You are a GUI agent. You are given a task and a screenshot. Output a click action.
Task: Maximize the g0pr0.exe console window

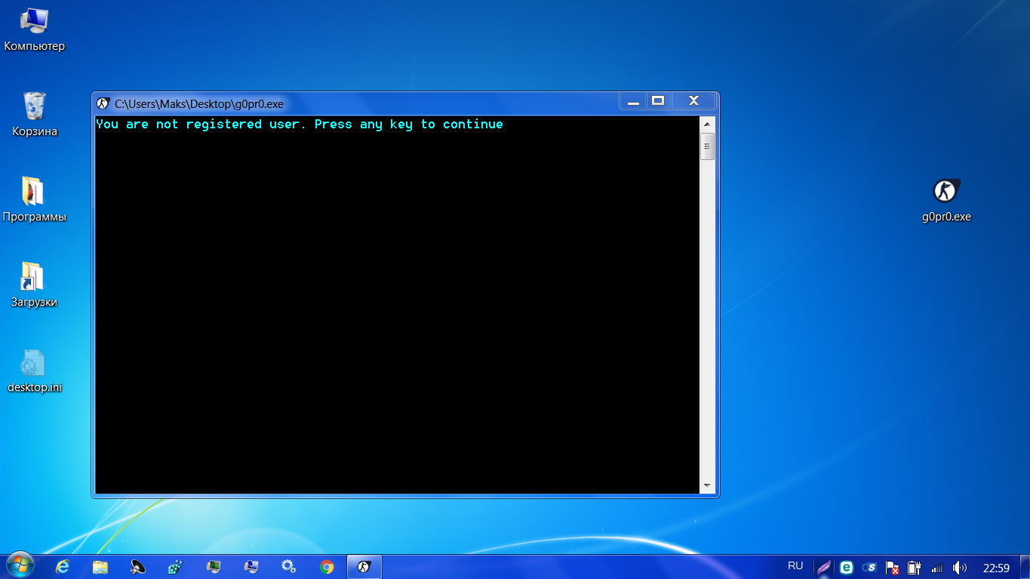tap(658, 101)
